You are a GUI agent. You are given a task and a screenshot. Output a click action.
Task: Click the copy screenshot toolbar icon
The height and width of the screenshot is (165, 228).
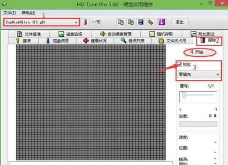131,22
